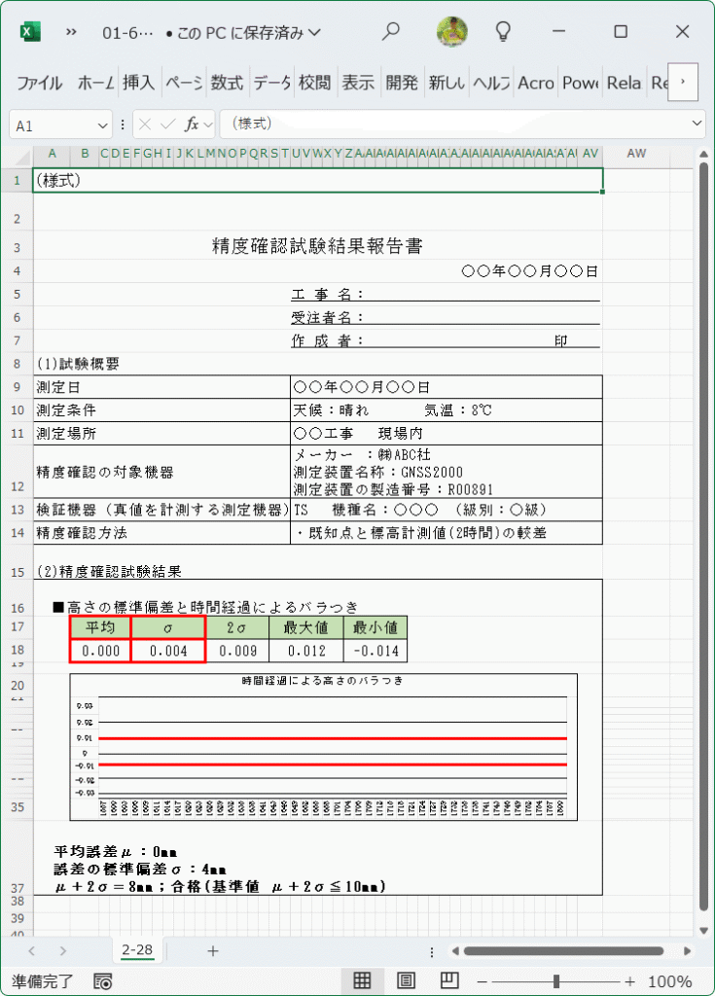Click the text box line 平均誤差μ：0mm
715x996 pixels.
coord(115,852)
